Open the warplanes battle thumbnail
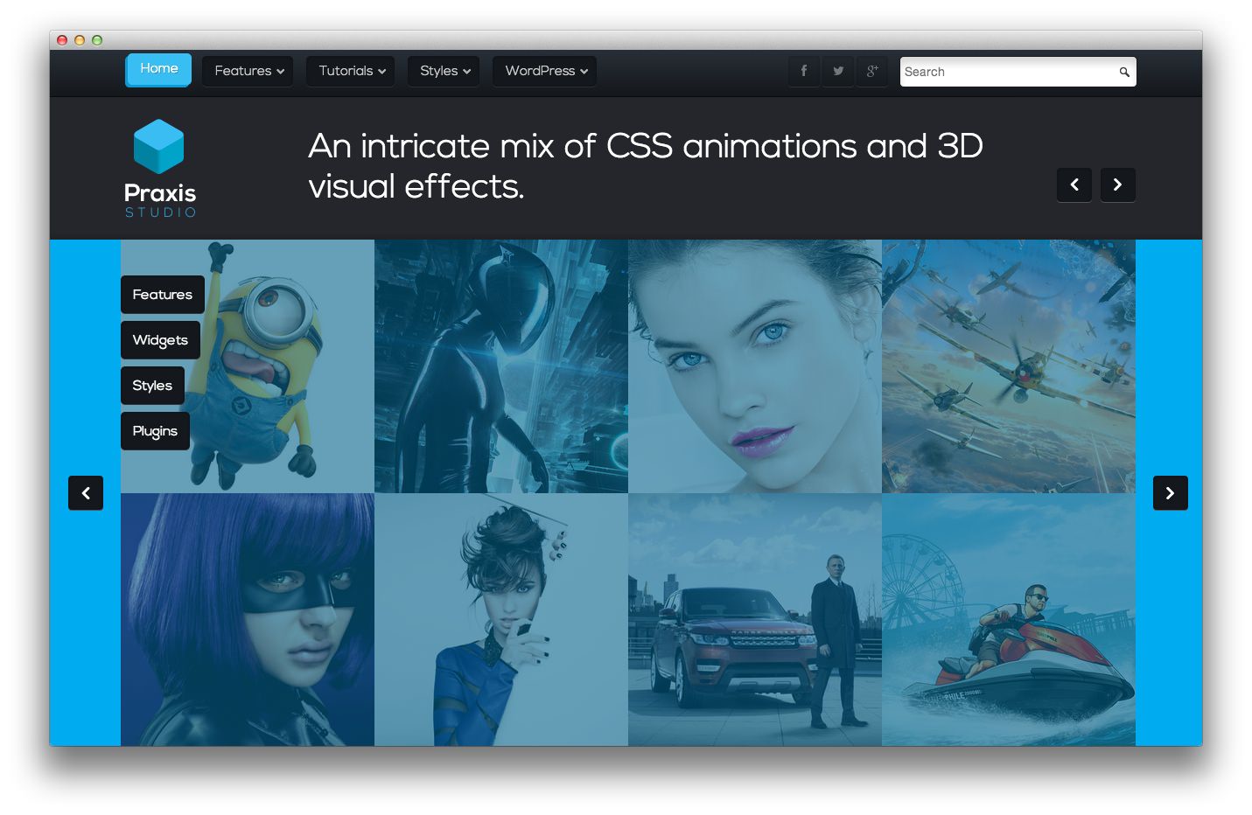Image resolution: width=1252 pixels, height=815 pixels. [1009, 366]
